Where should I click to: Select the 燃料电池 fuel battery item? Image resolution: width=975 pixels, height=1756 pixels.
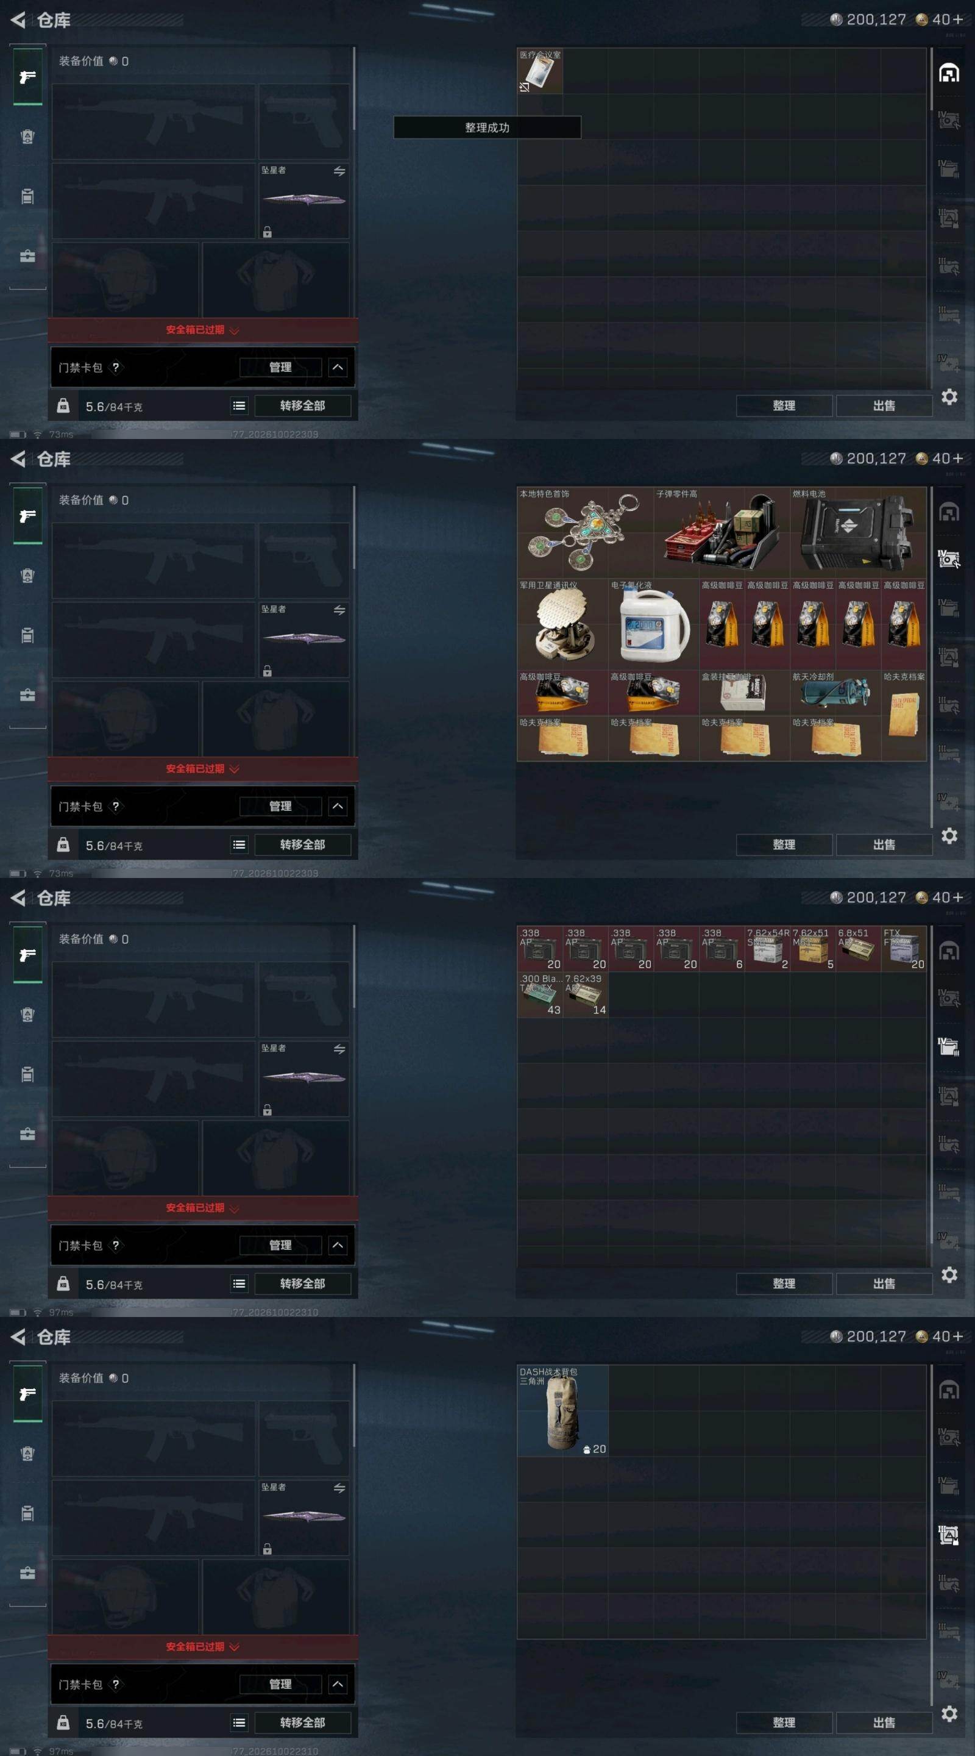858,532
